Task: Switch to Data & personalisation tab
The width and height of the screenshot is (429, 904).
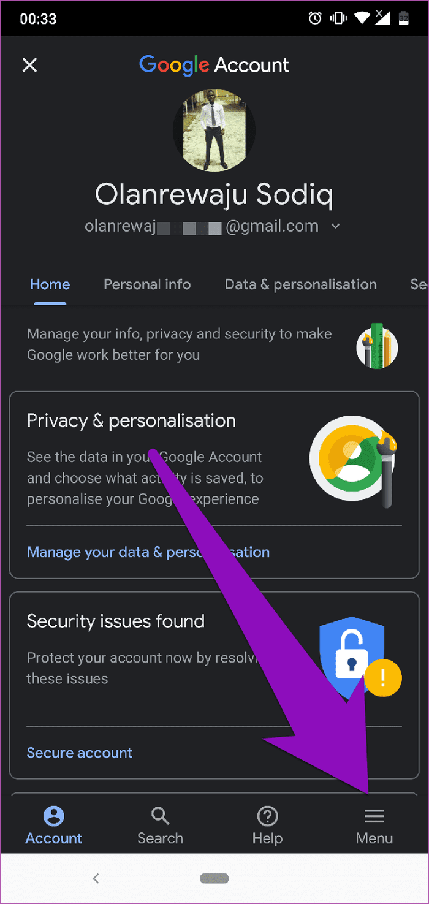Action: pos(300,284)
